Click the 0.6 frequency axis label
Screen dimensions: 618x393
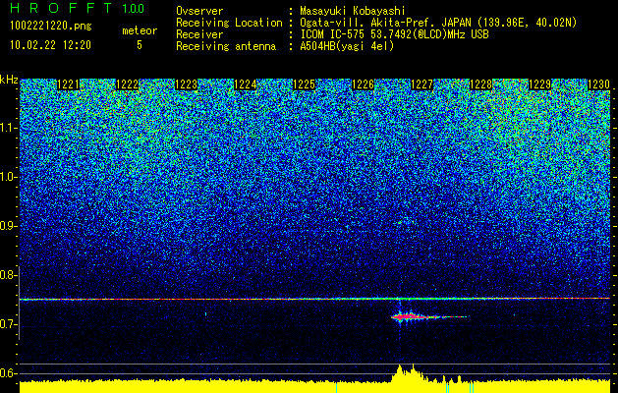[8, 373]
